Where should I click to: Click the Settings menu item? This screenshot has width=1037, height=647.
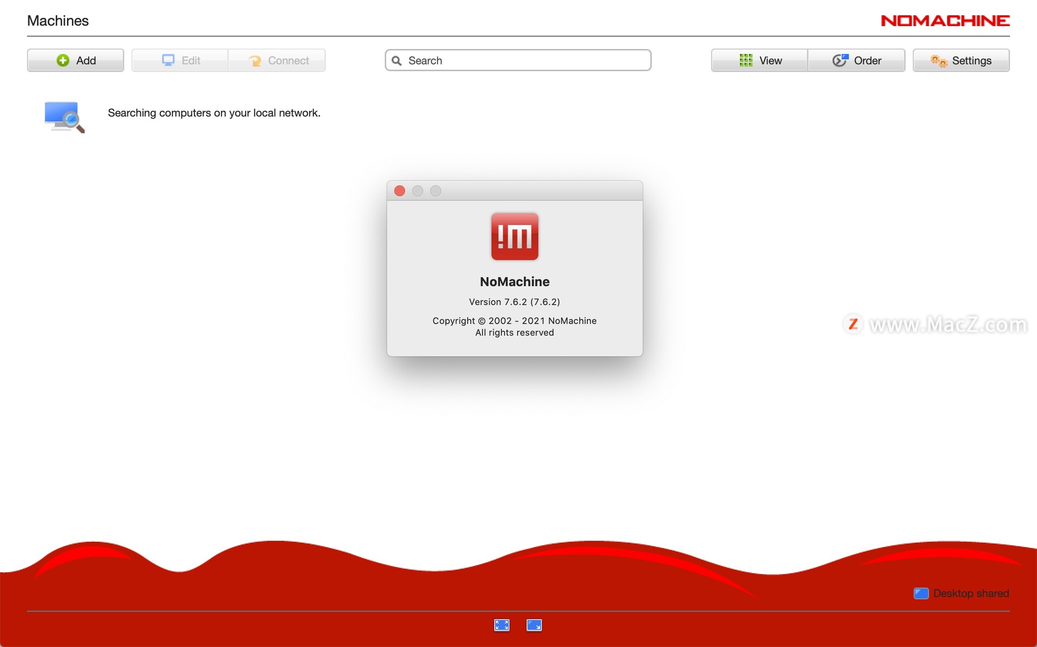coord(962,59)
